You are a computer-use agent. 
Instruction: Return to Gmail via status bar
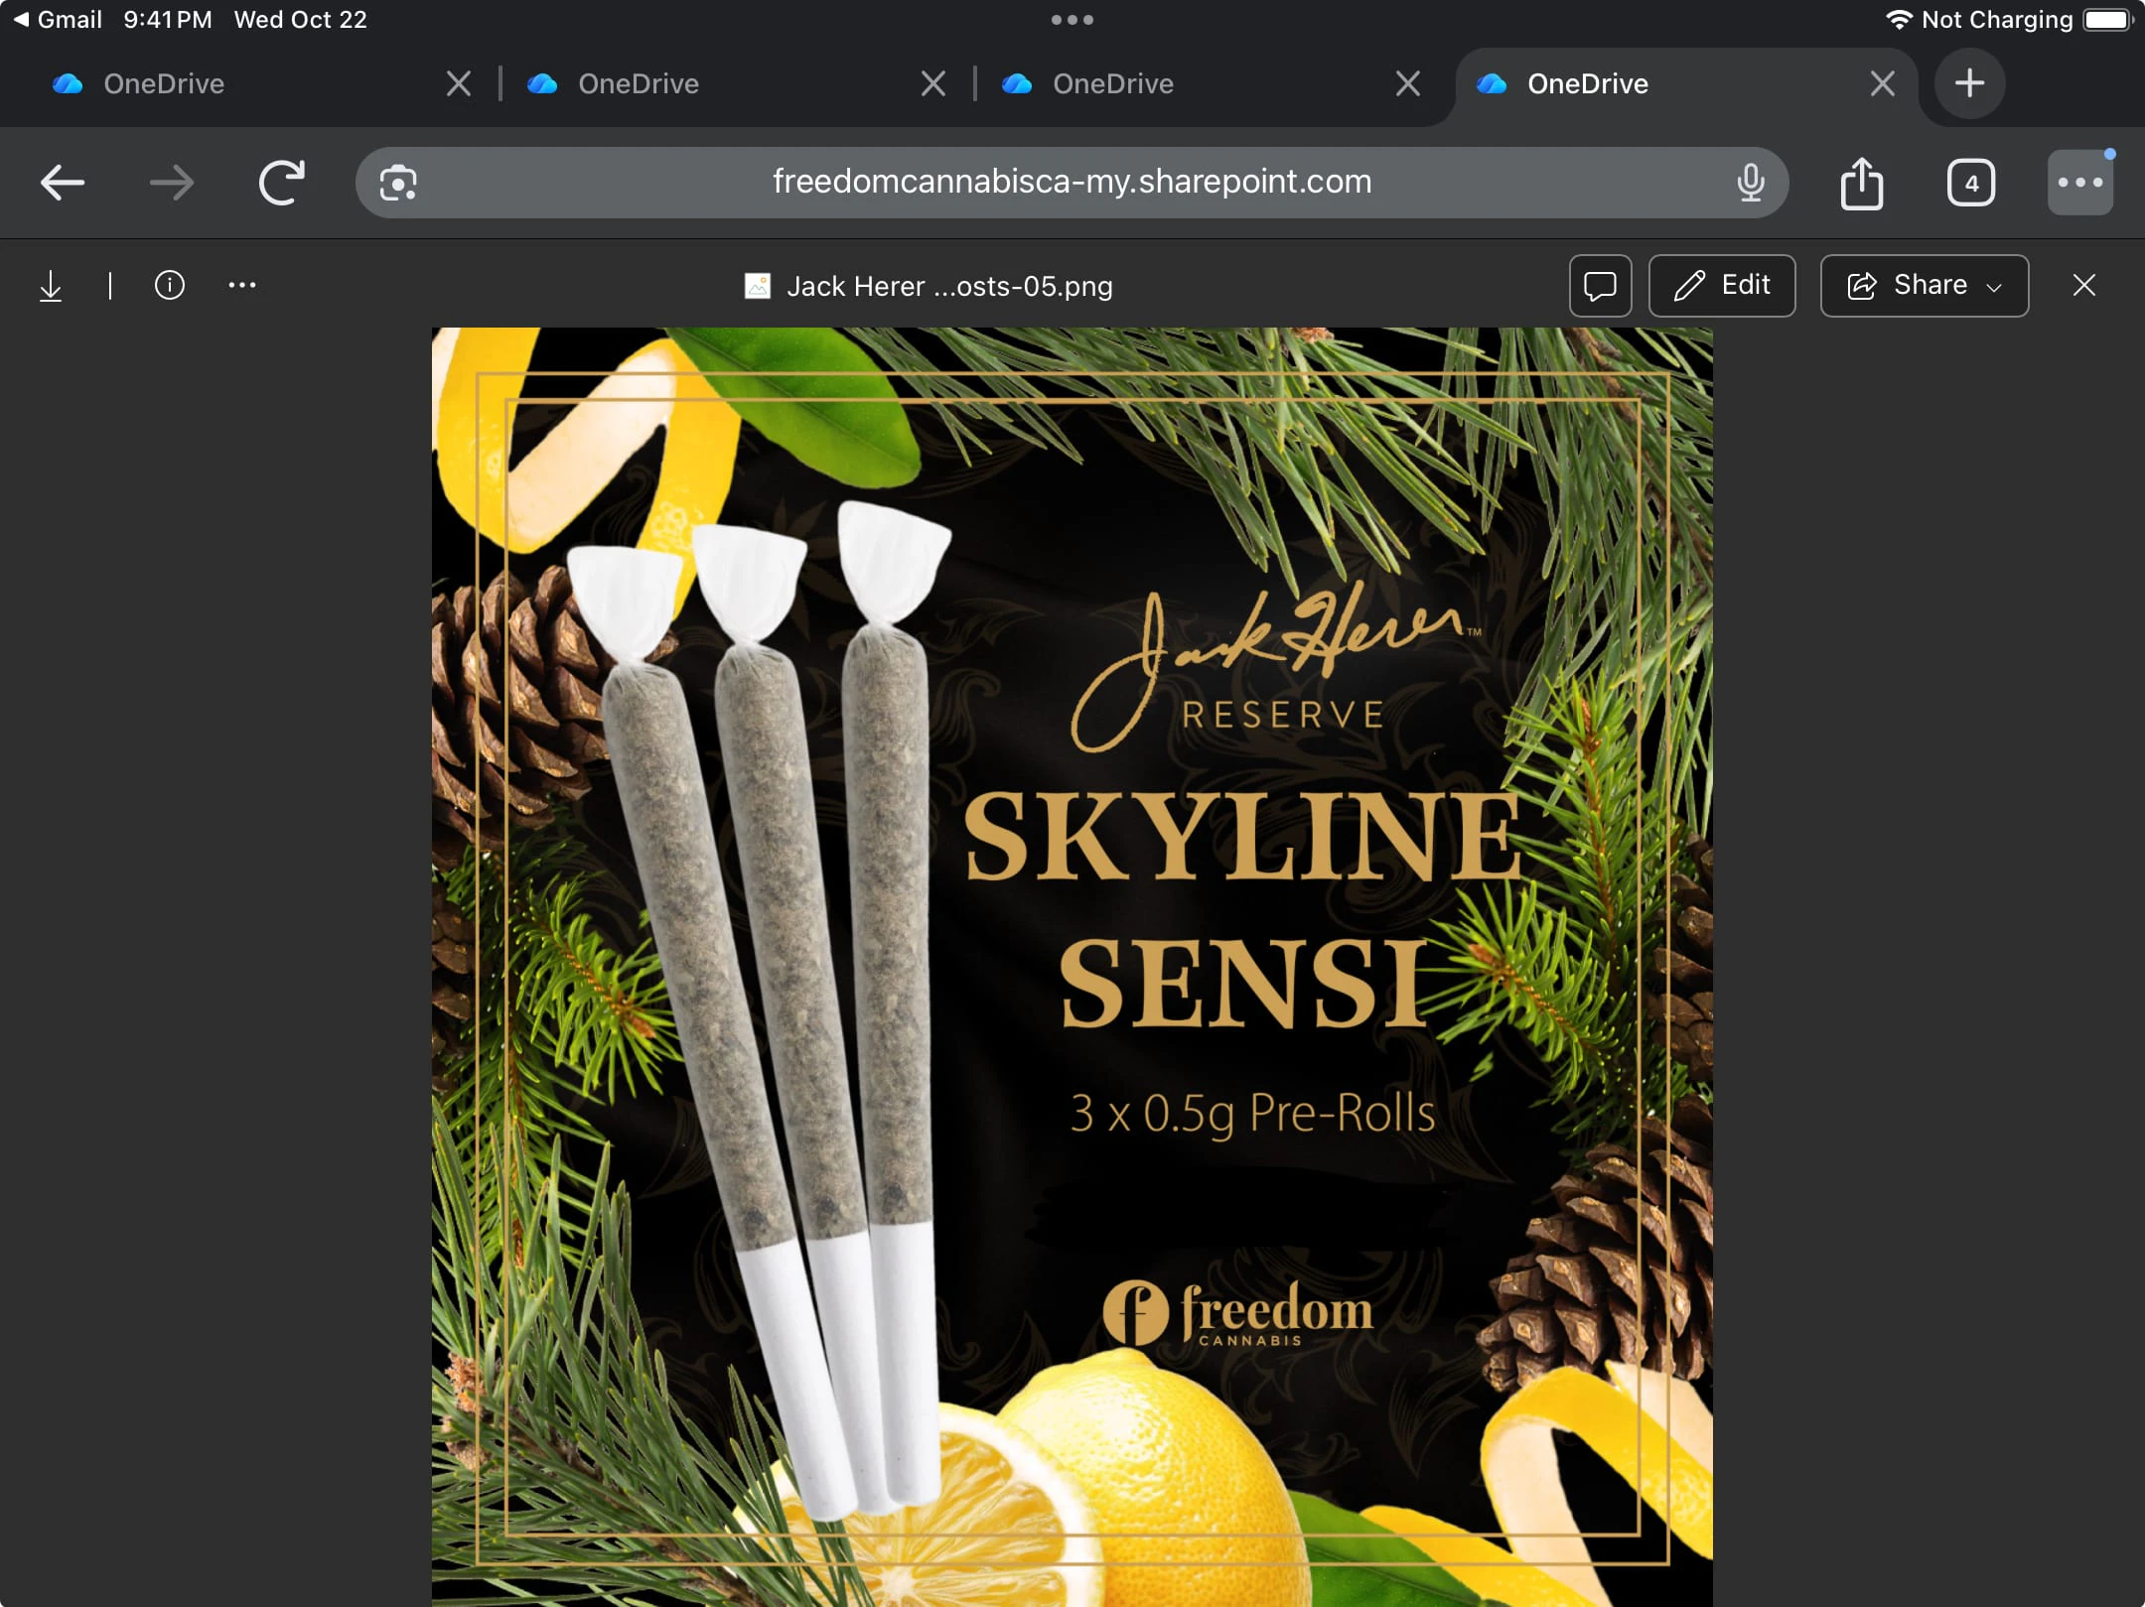pos(58,20)
